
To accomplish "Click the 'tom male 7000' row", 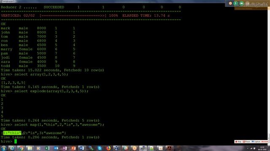I will tap(38, 36).
